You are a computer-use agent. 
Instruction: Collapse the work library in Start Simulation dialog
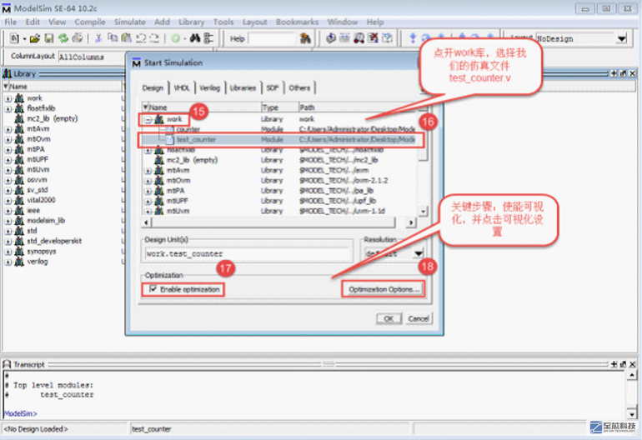click(148, 119)
